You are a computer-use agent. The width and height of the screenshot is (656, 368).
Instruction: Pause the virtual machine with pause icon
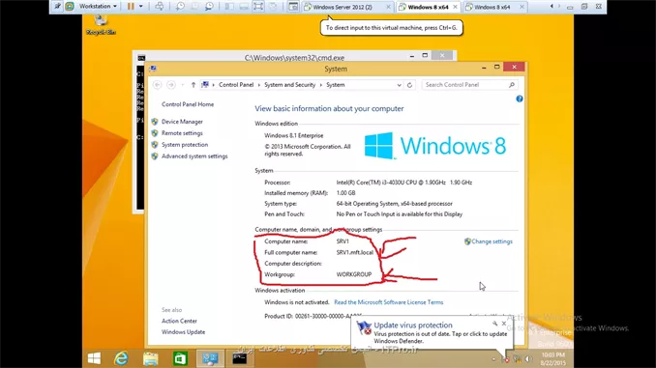click(x=131, y=6)
